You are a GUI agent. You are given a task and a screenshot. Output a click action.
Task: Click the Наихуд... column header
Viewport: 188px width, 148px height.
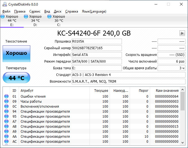tap(120, 91)
